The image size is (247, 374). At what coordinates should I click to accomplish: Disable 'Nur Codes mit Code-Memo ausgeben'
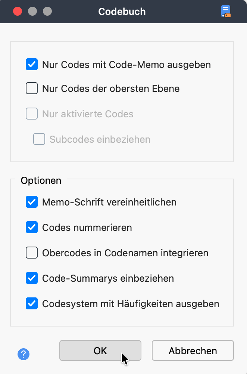click(x=32, y=64)
